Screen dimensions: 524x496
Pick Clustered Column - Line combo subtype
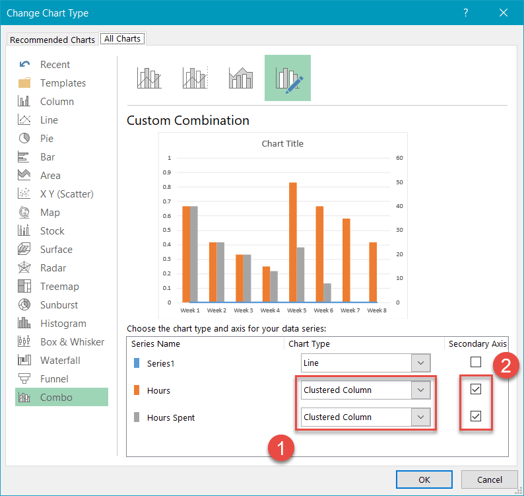pos(149,78)
